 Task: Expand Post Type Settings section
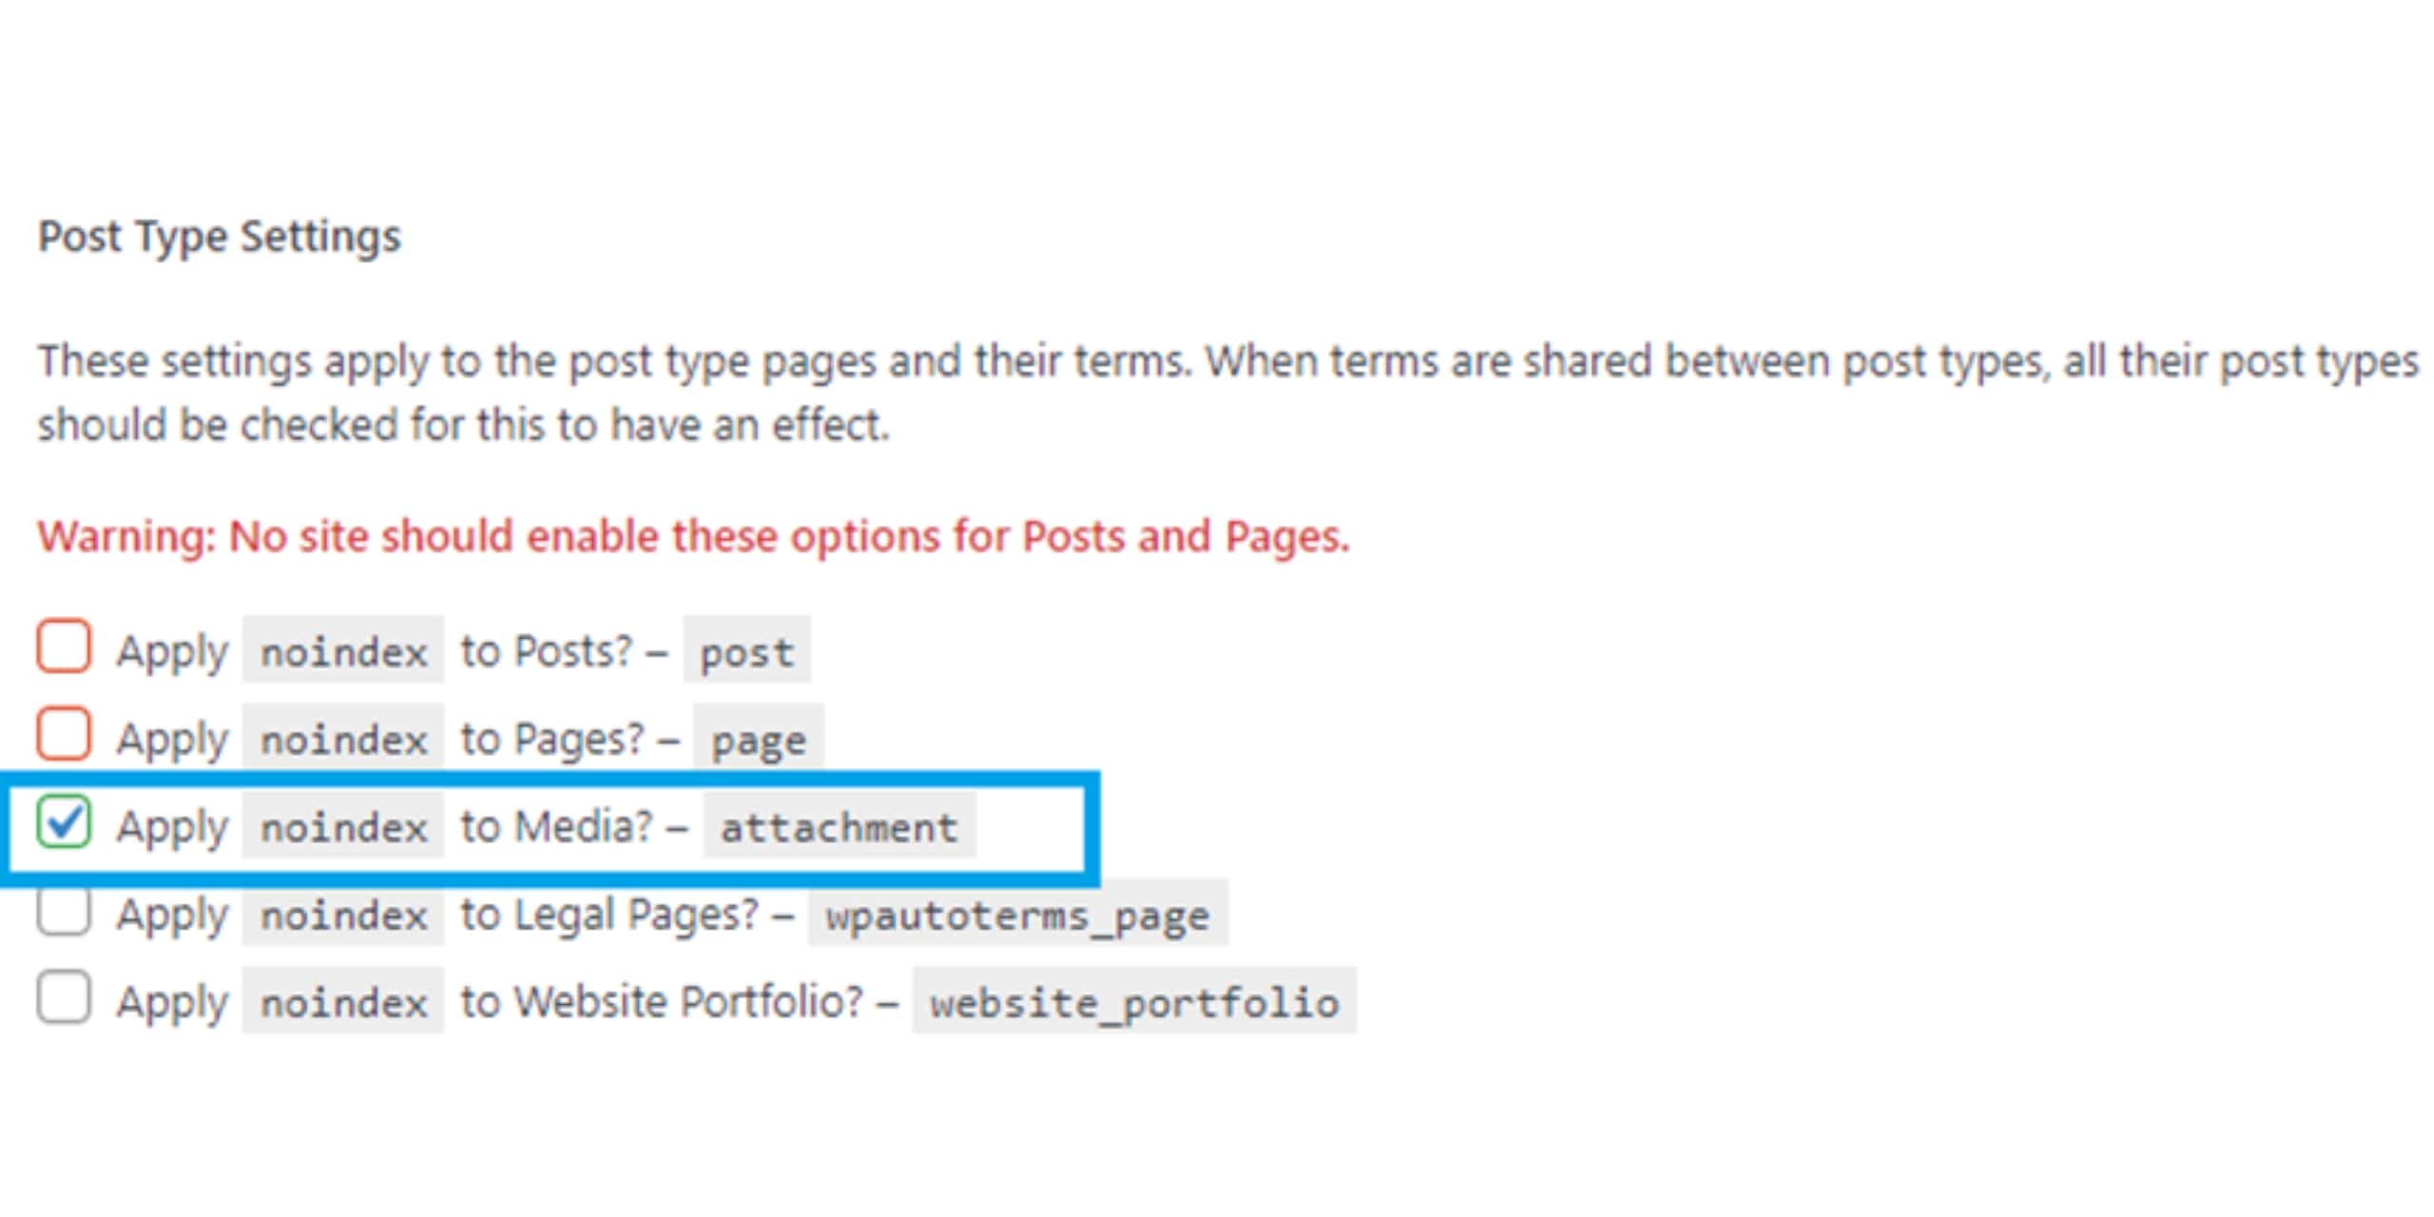[x=175, y=236]
